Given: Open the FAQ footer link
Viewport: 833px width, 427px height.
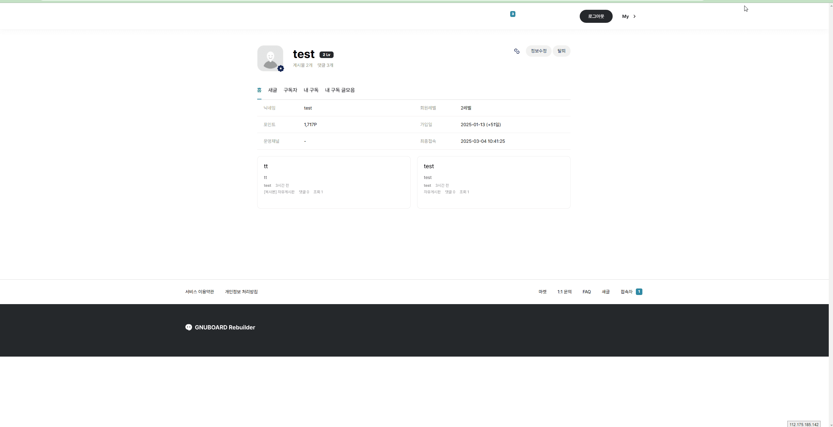Looking at the screenshot, I should [587, 292].
